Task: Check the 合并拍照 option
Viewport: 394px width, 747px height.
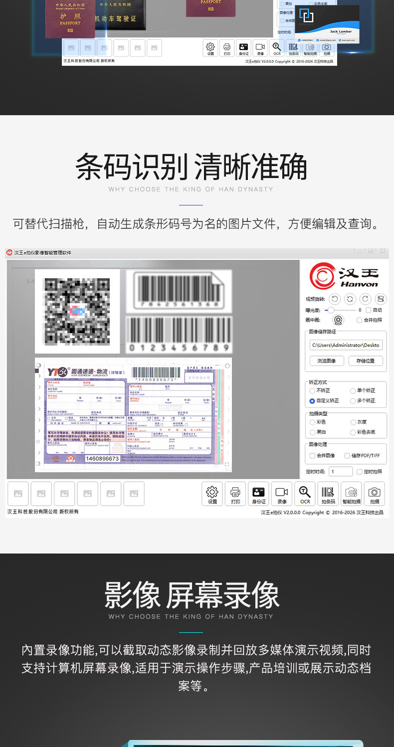Action: [360, 320]
